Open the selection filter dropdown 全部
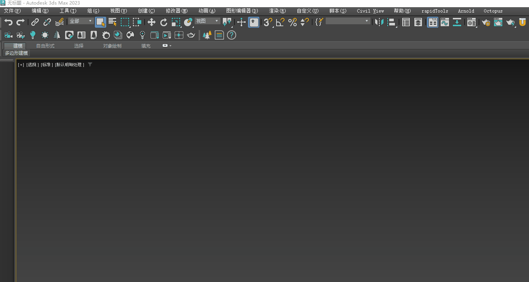The width and height of the screenshot is (529, 282). 81,21
